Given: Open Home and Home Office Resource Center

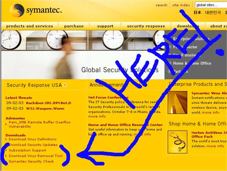Looking at the screenshot, I should tap(125, 125).
